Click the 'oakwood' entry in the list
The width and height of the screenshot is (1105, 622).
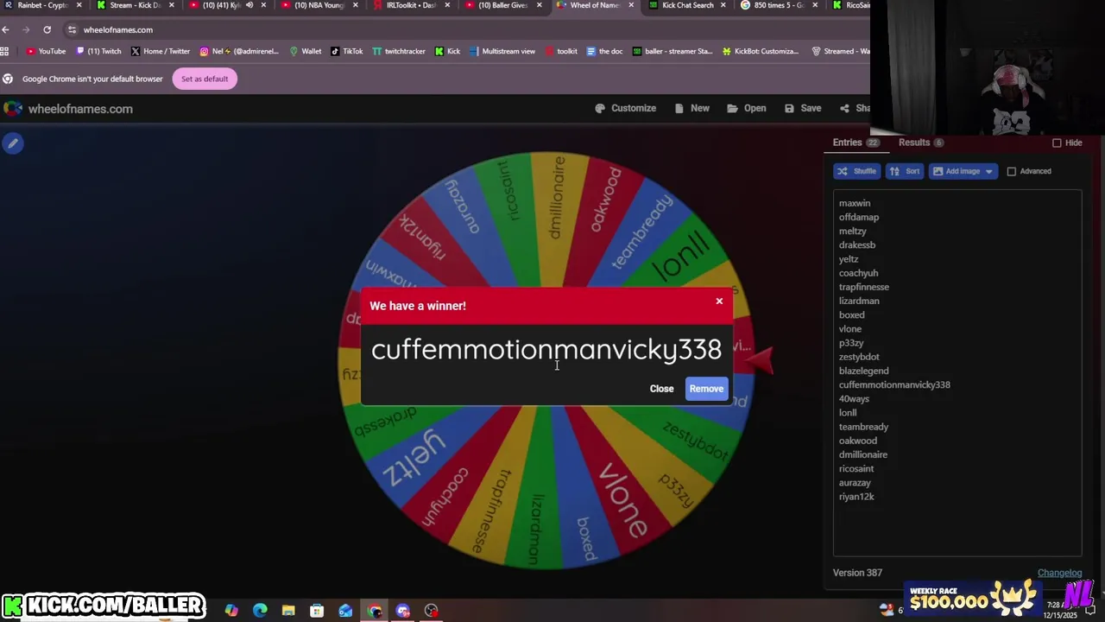858,441
